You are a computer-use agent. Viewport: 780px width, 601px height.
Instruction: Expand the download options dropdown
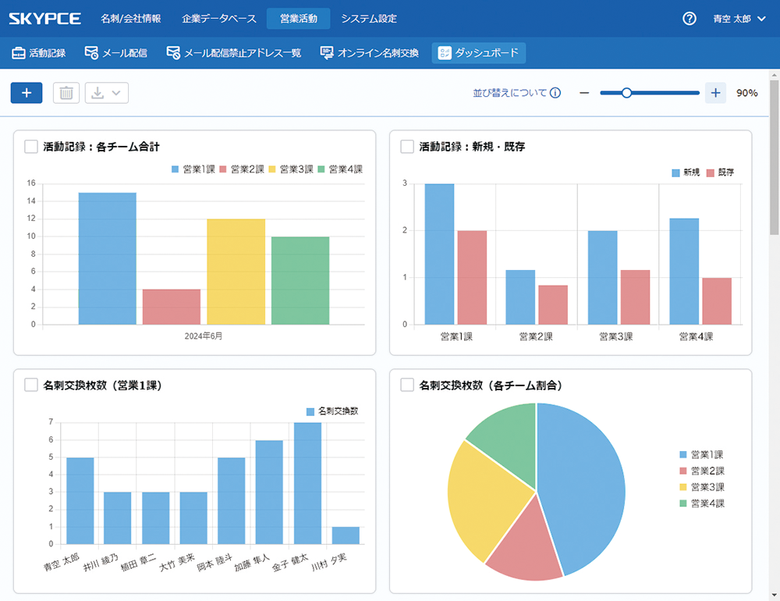click(107, 93)
